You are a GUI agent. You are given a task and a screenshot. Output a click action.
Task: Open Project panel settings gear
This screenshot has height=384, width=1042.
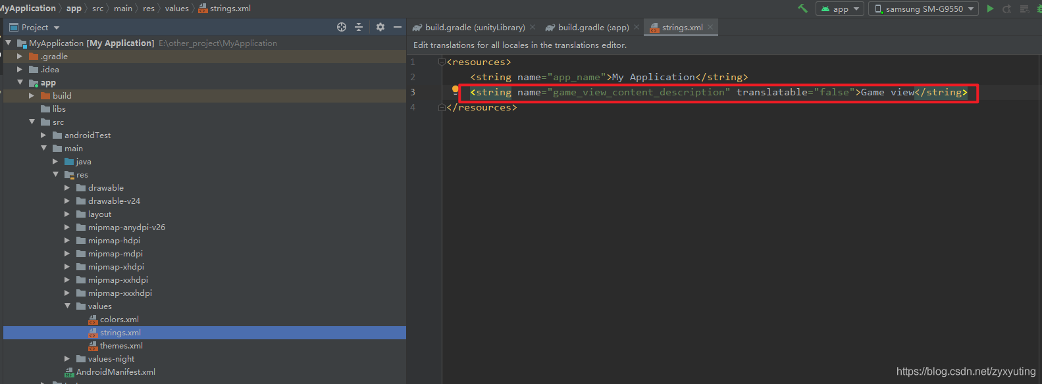click(x=380, y=27)
